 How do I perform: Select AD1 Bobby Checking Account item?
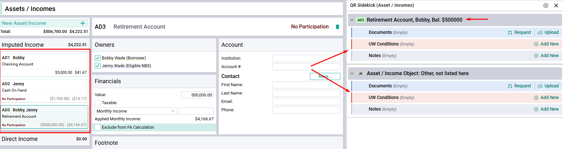pos(44,65)
